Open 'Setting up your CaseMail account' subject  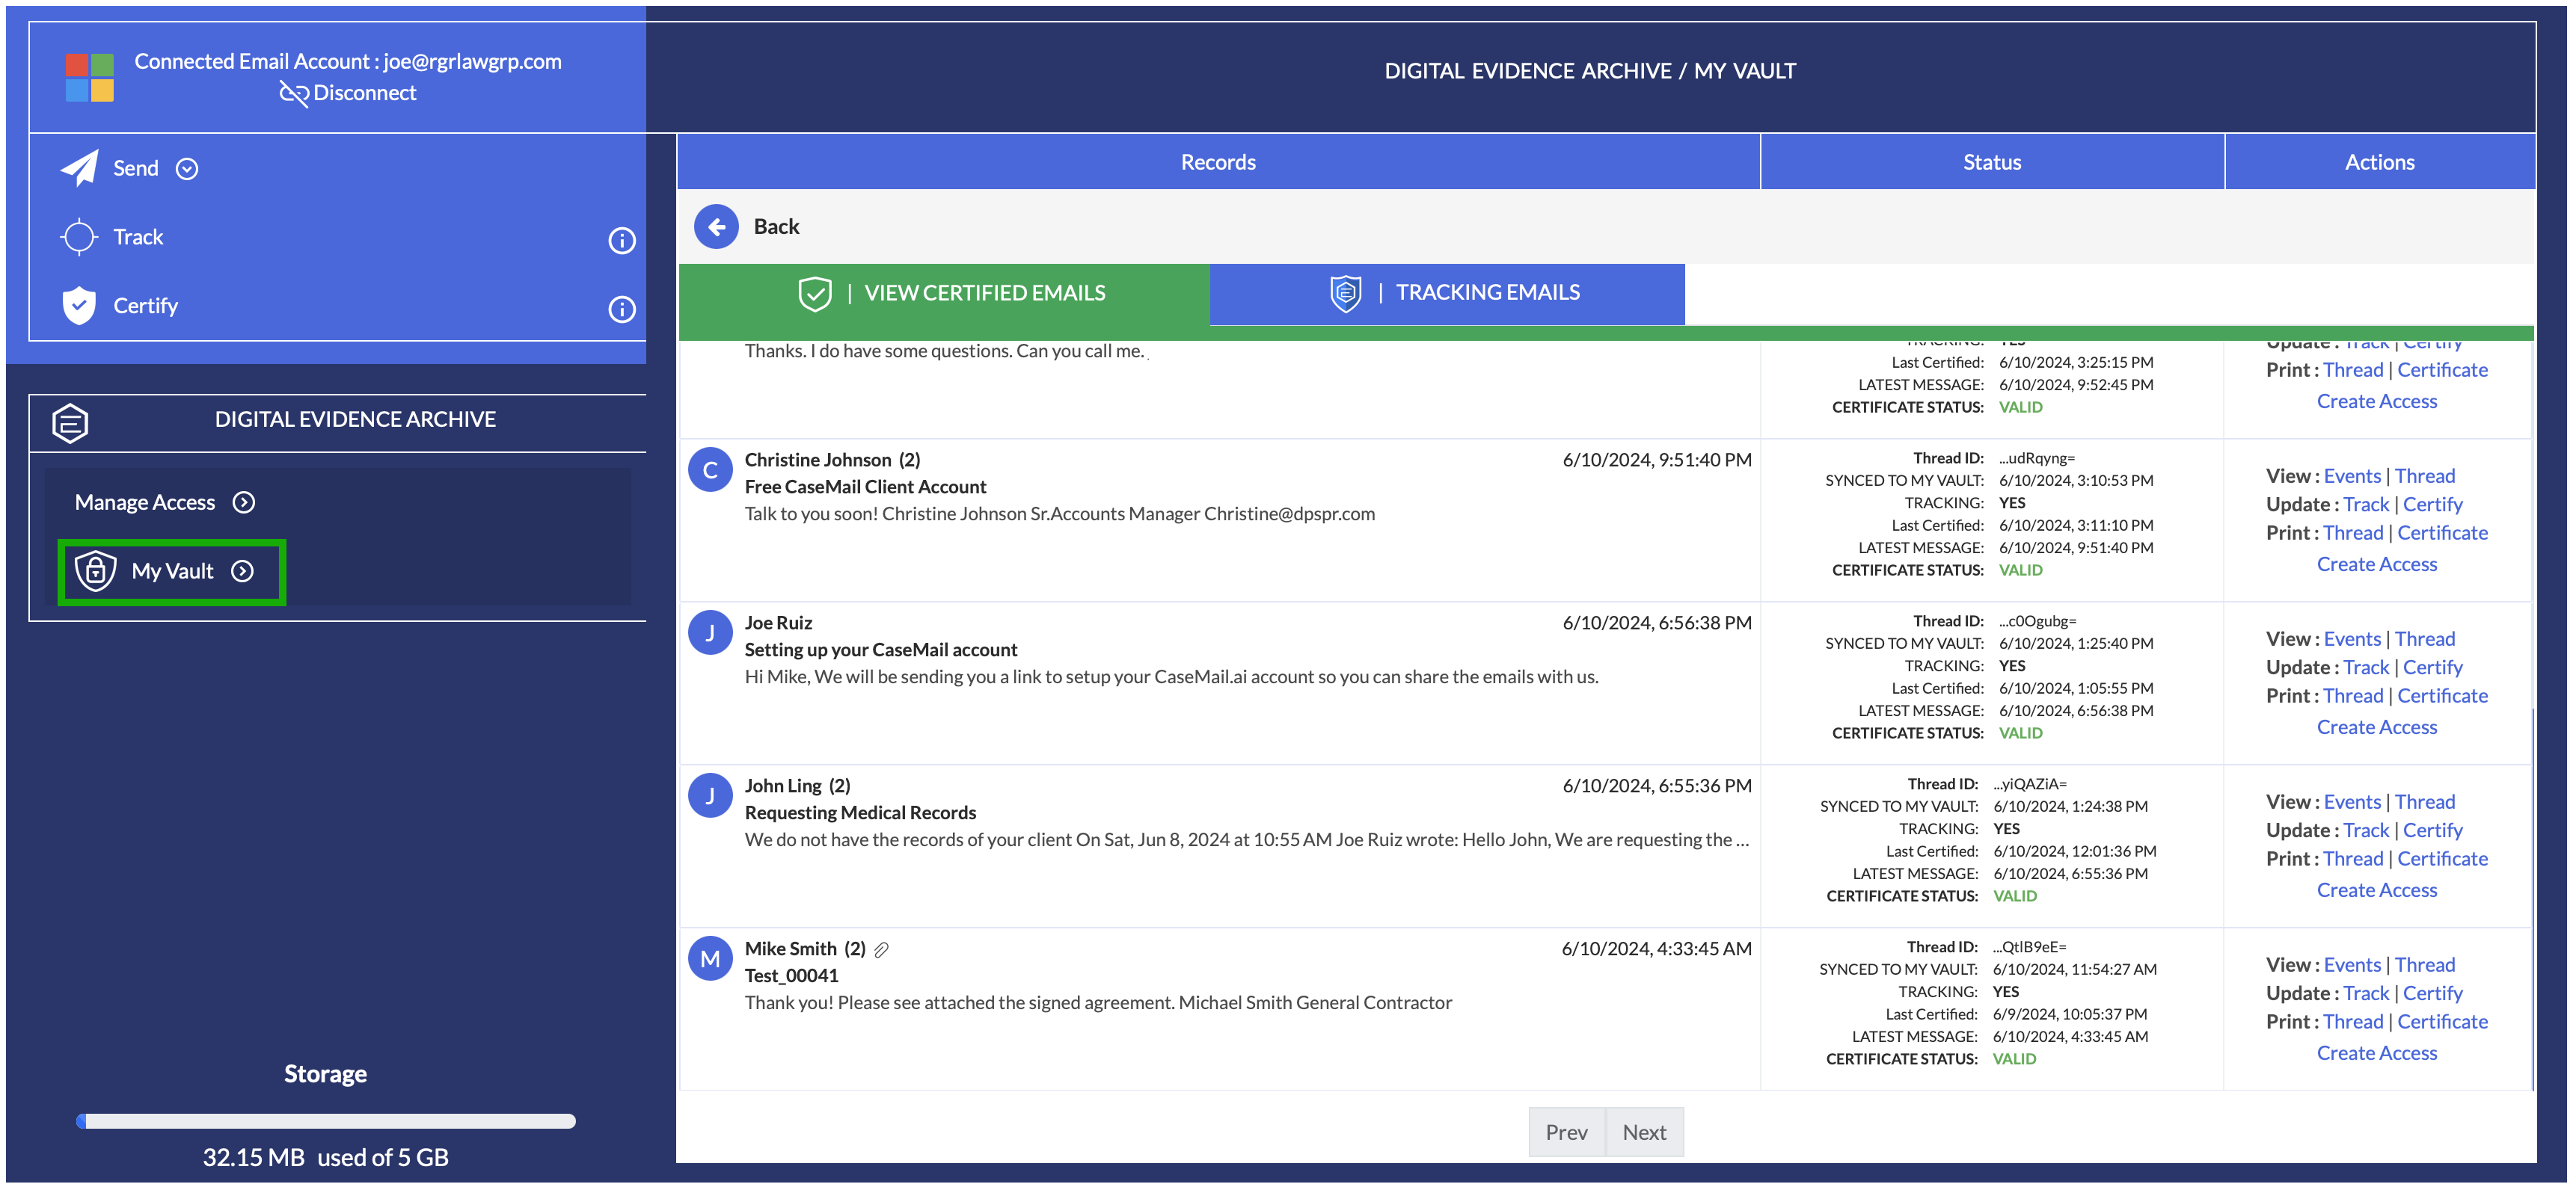[880, 650]
